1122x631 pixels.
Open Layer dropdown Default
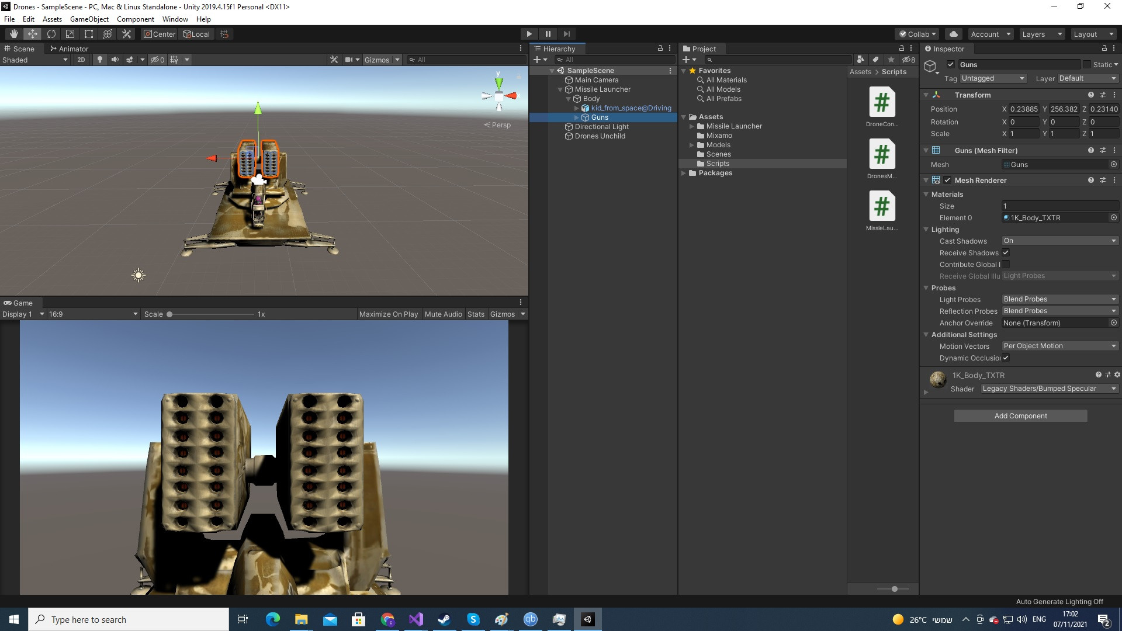[1088, 78]
